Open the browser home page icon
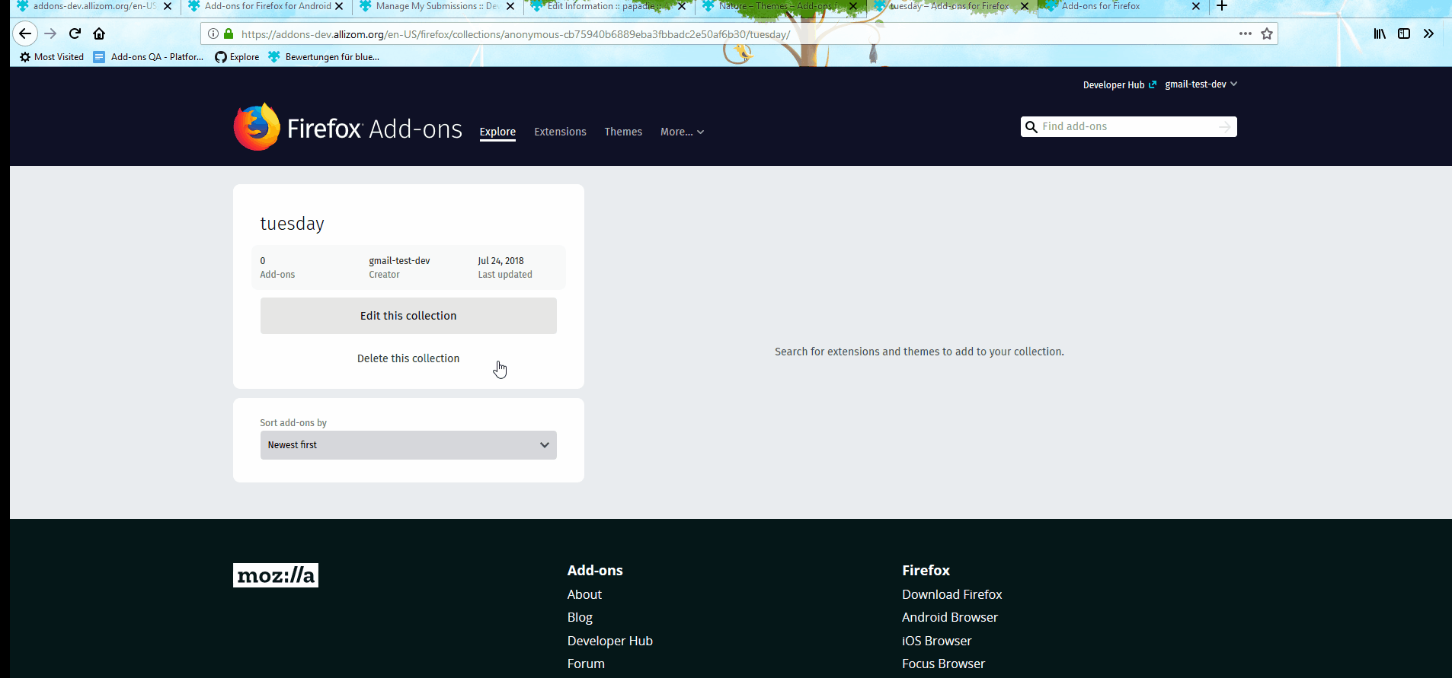The height and width of the screenshot is (678, 1452). (x=99, y=33)
